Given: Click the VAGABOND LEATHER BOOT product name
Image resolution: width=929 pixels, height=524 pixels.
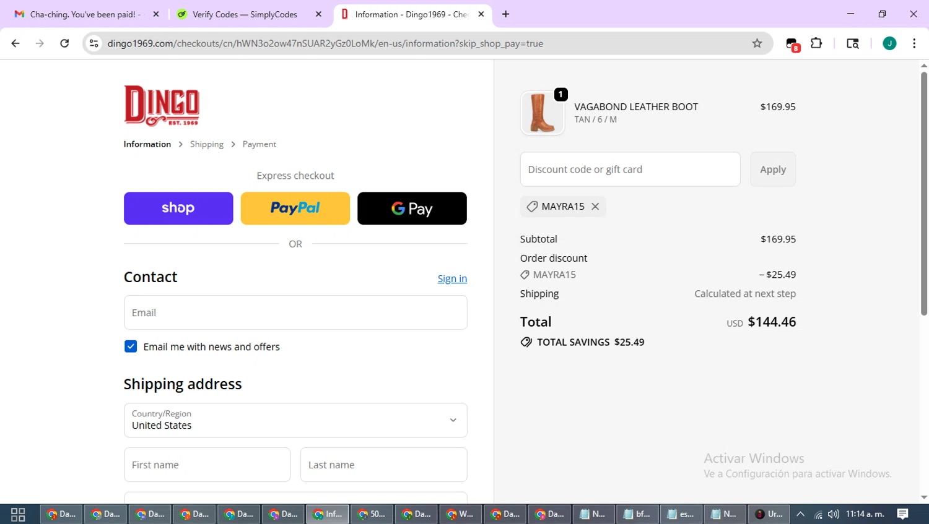Looking at the screenshot, I should pyautogui.click(x=636, y=106).
